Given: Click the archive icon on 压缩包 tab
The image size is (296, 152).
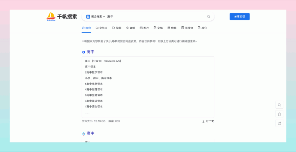Looking at the screenshot, I should click(182, 28).
